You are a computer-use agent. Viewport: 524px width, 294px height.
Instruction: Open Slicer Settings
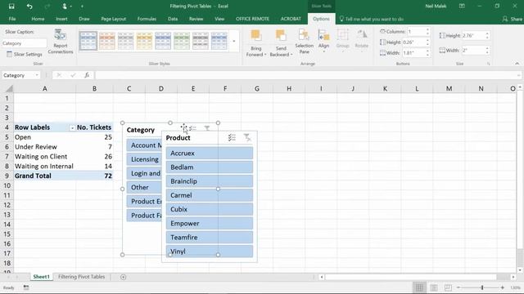(x=25, y=54)
